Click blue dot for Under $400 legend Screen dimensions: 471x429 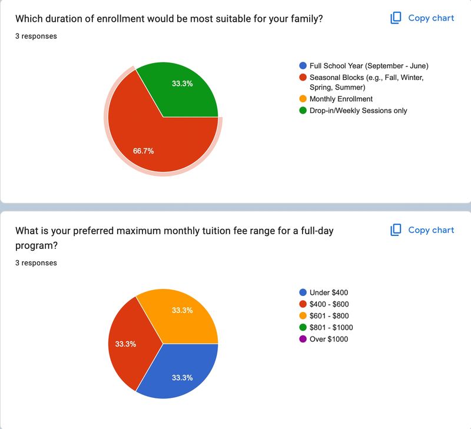coord(303,292)
